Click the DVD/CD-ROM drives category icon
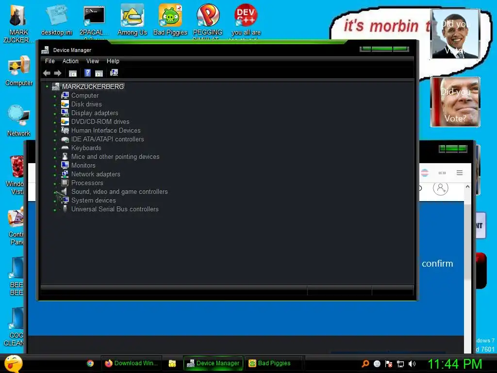The image size is (497, 373). [x=65, y=121]
